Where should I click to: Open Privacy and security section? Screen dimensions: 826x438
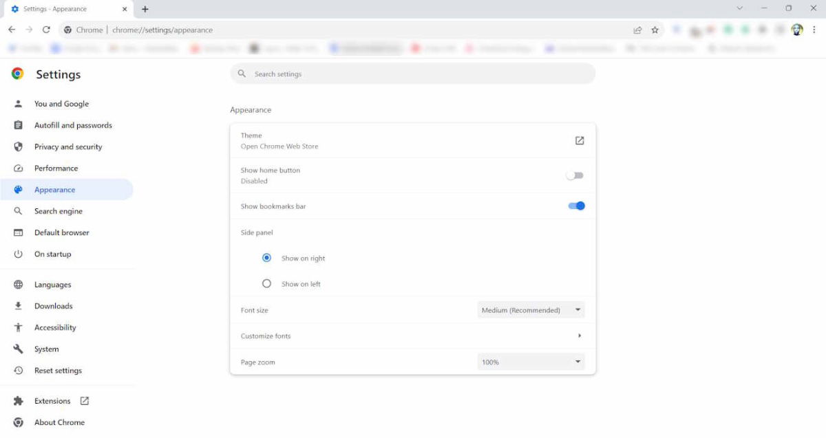(x=67, y=146)
